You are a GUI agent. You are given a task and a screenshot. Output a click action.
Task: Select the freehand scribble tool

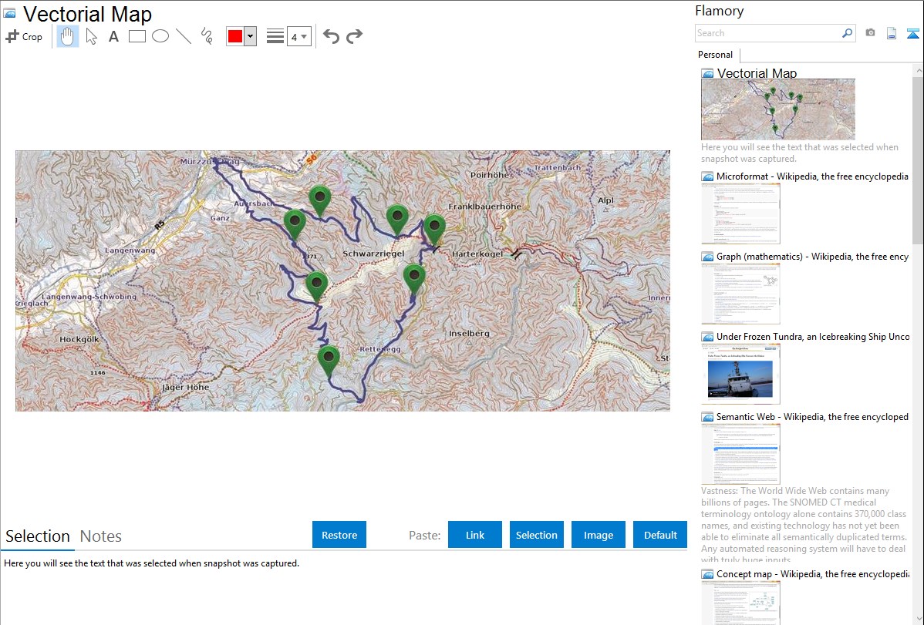pos(207,36)
